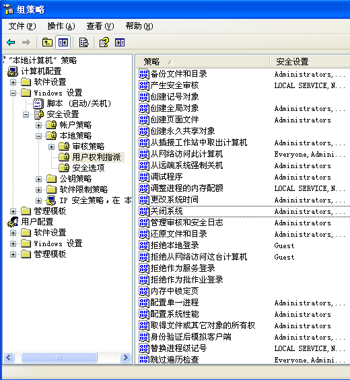Click the Show/Hide action pane icon
The height and width of the screenshot is (380, 350).
120,42
